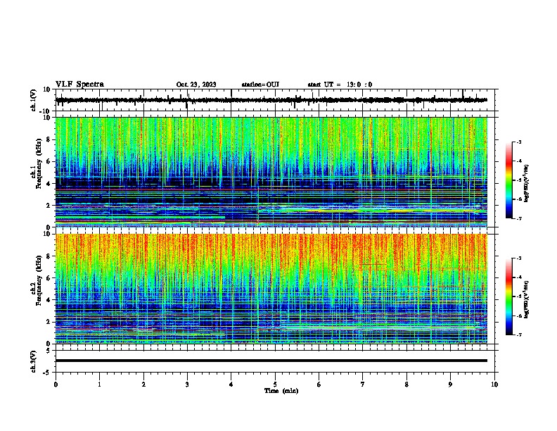Click inside the ch.2 spectrogram panel
557x431 pixels.
click(271, 289)
